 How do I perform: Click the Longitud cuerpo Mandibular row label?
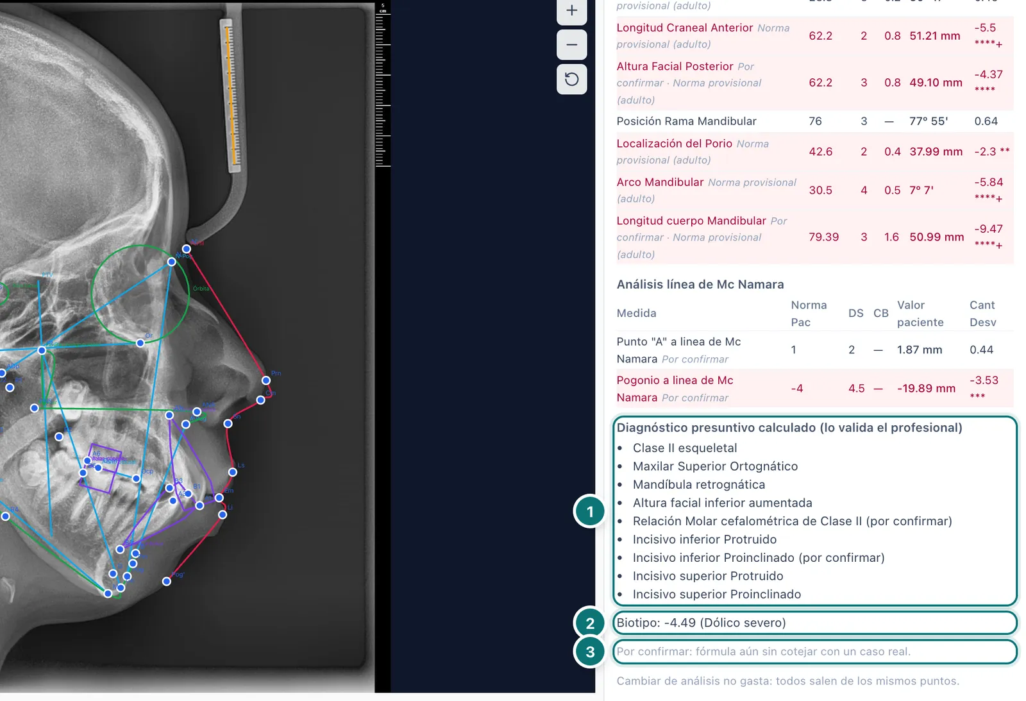click(691, 221)
